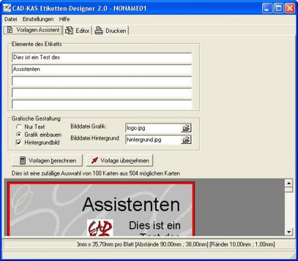Open file browser for Bilddatei Grafik
This screenshot has height=261, width=298.
(x=186, y=128)
